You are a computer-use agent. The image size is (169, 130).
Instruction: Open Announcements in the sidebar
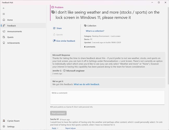coord(23,31)
